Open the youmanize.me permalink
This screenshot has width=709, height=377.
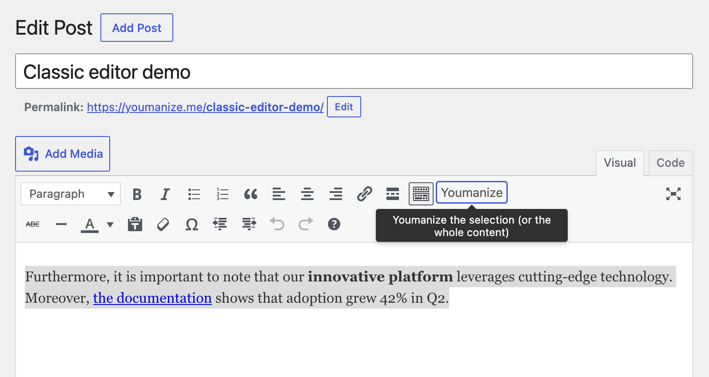click(x=205, y=107)
